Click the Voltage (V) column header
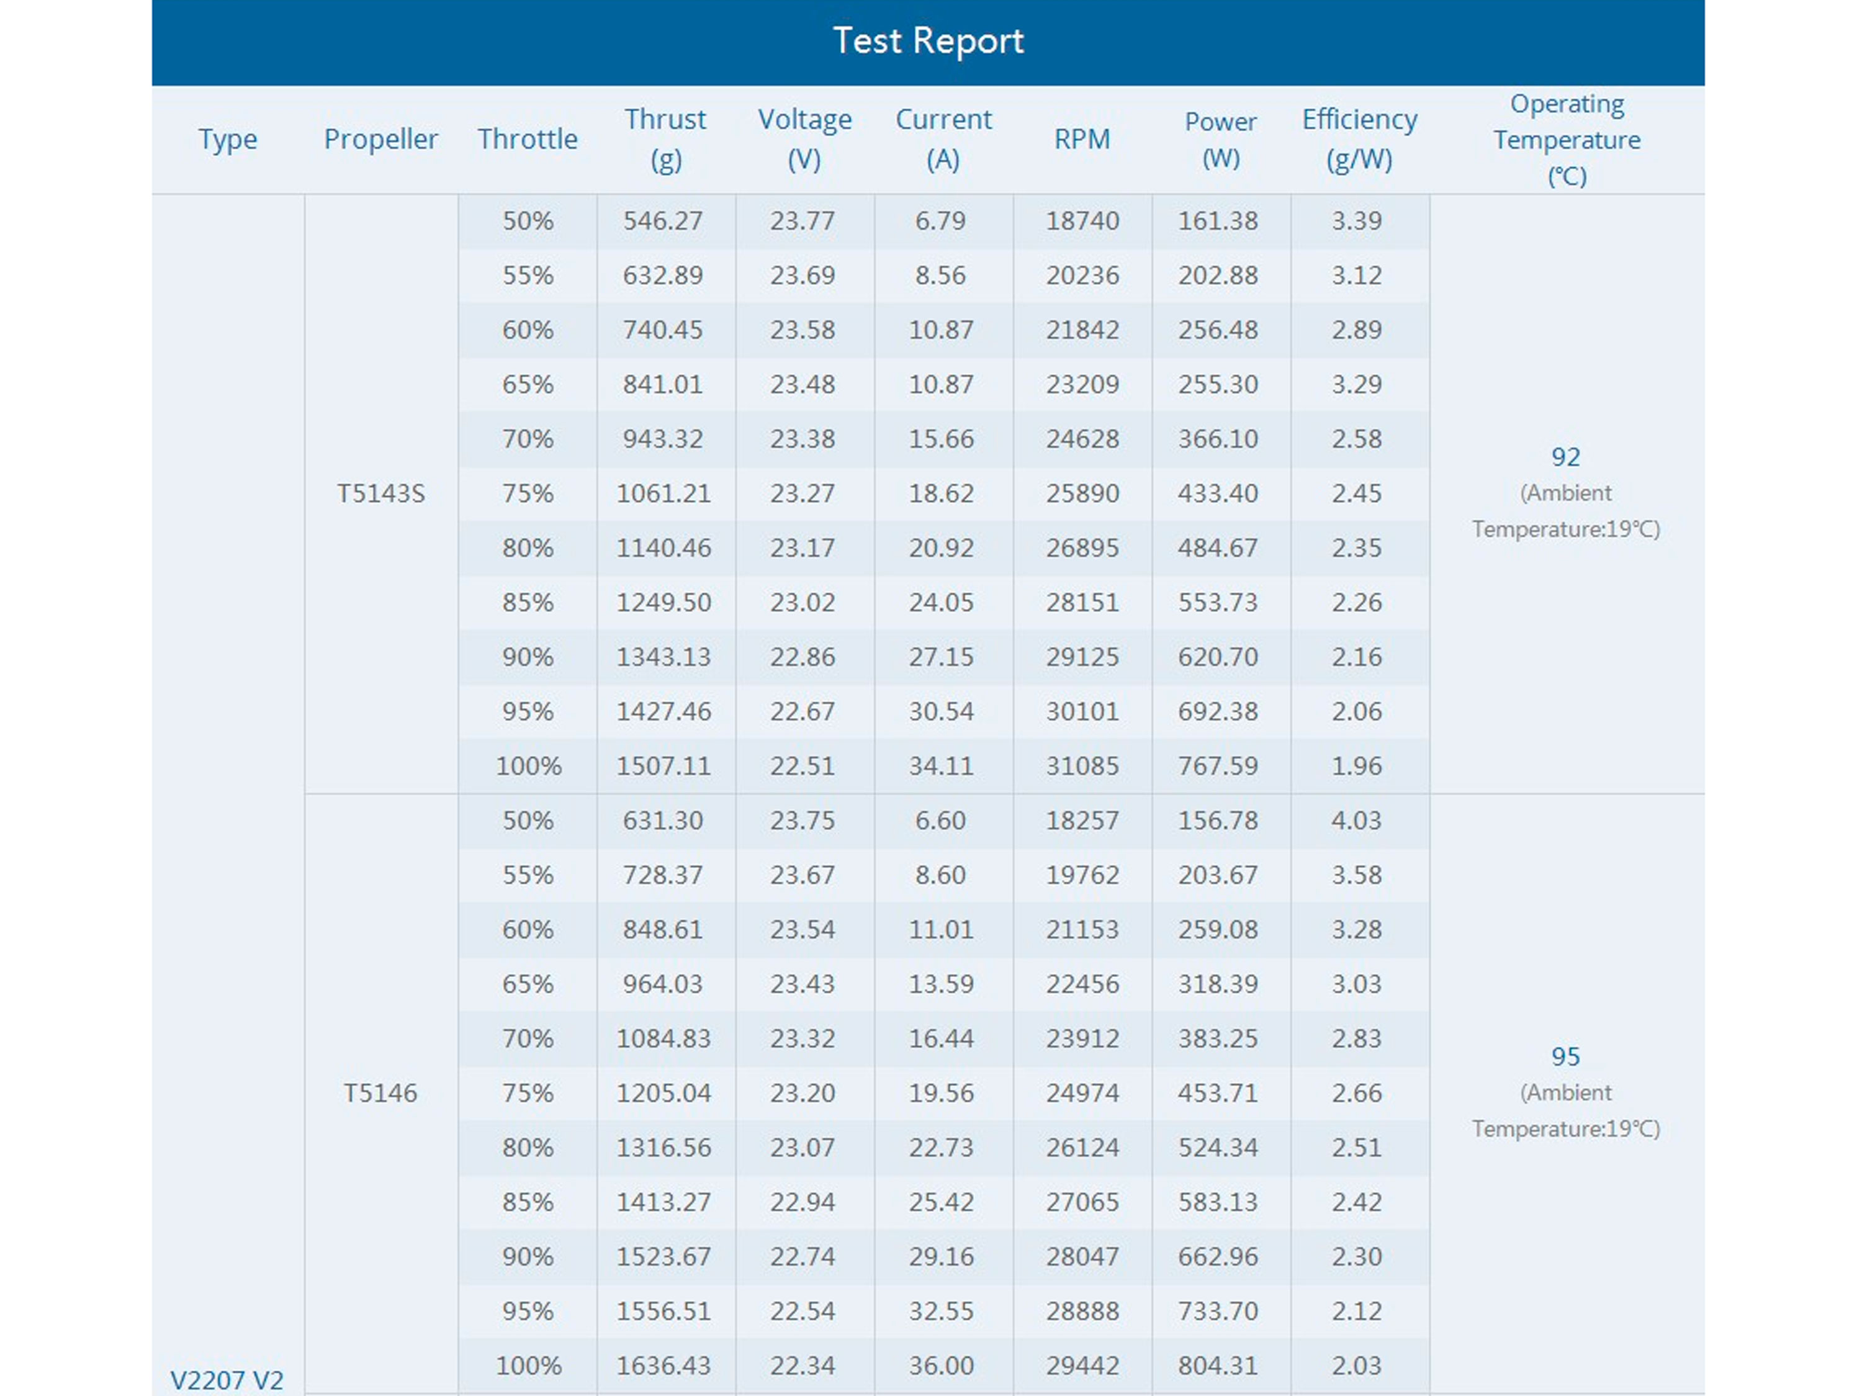Screen dimensions: 1862x1396 (804, 139)
